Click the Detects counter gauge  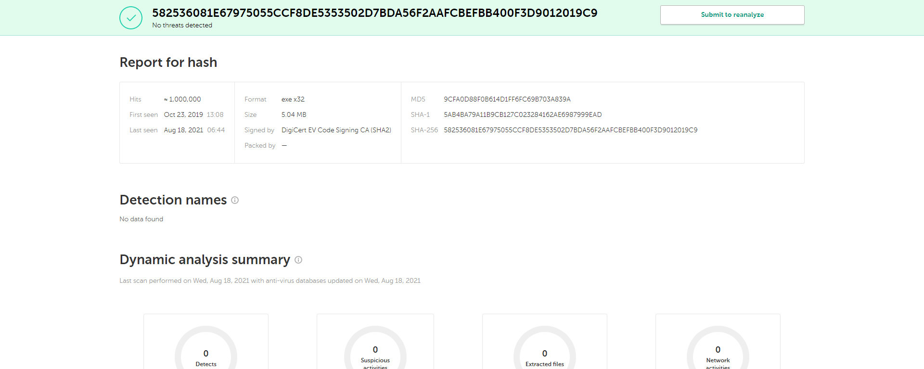[x=206, y=347]
